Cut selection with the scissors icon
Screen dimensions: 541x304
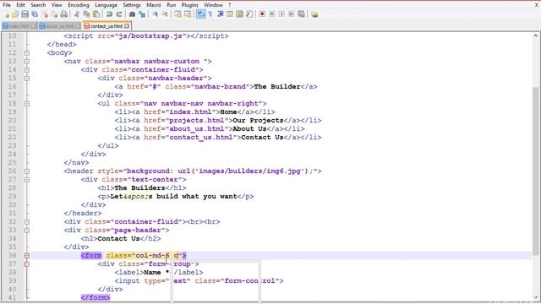pos(77,14)
